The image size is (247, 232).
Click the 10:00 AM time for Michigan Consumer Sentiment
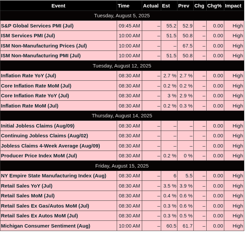(x=129, y=226)
